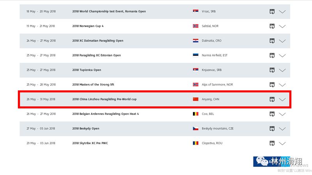Open 2018 China Linzhou Paragliding Pre-World cup
This screenshot has width=312, height=175.
[104, 99]
